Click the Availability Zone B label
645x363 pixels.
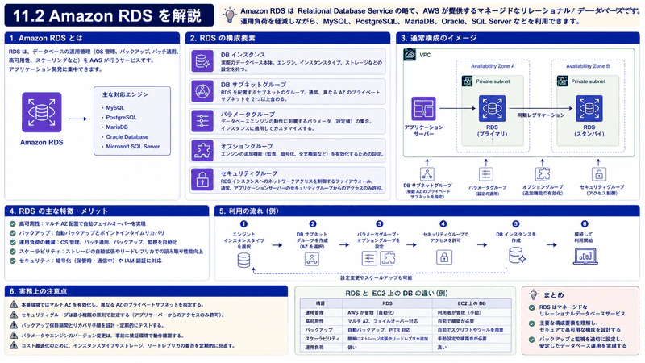[588, 66]
